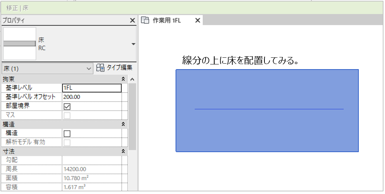The image size is (385, 194).
Task: Click the タイプ編集 button
Action: tap(114, 68)
